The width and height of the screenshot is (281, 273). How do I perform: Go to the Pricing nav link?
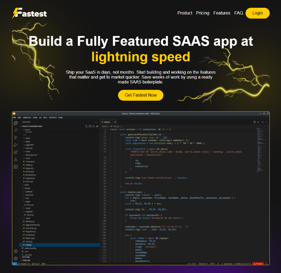point(203,13)
